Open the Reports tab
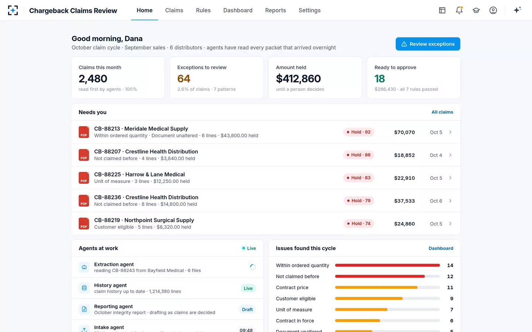532x332 pixels. click(x=276, y=10)
